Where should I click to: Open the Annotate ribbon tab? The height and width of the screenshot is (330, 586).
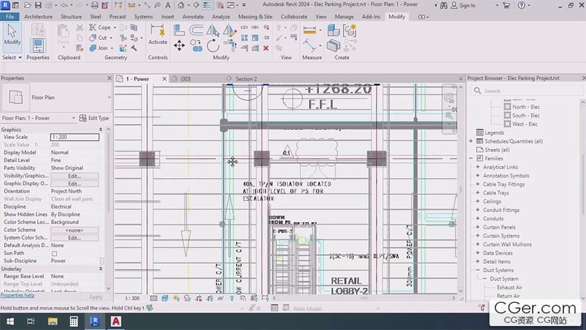tap(193, 17)
